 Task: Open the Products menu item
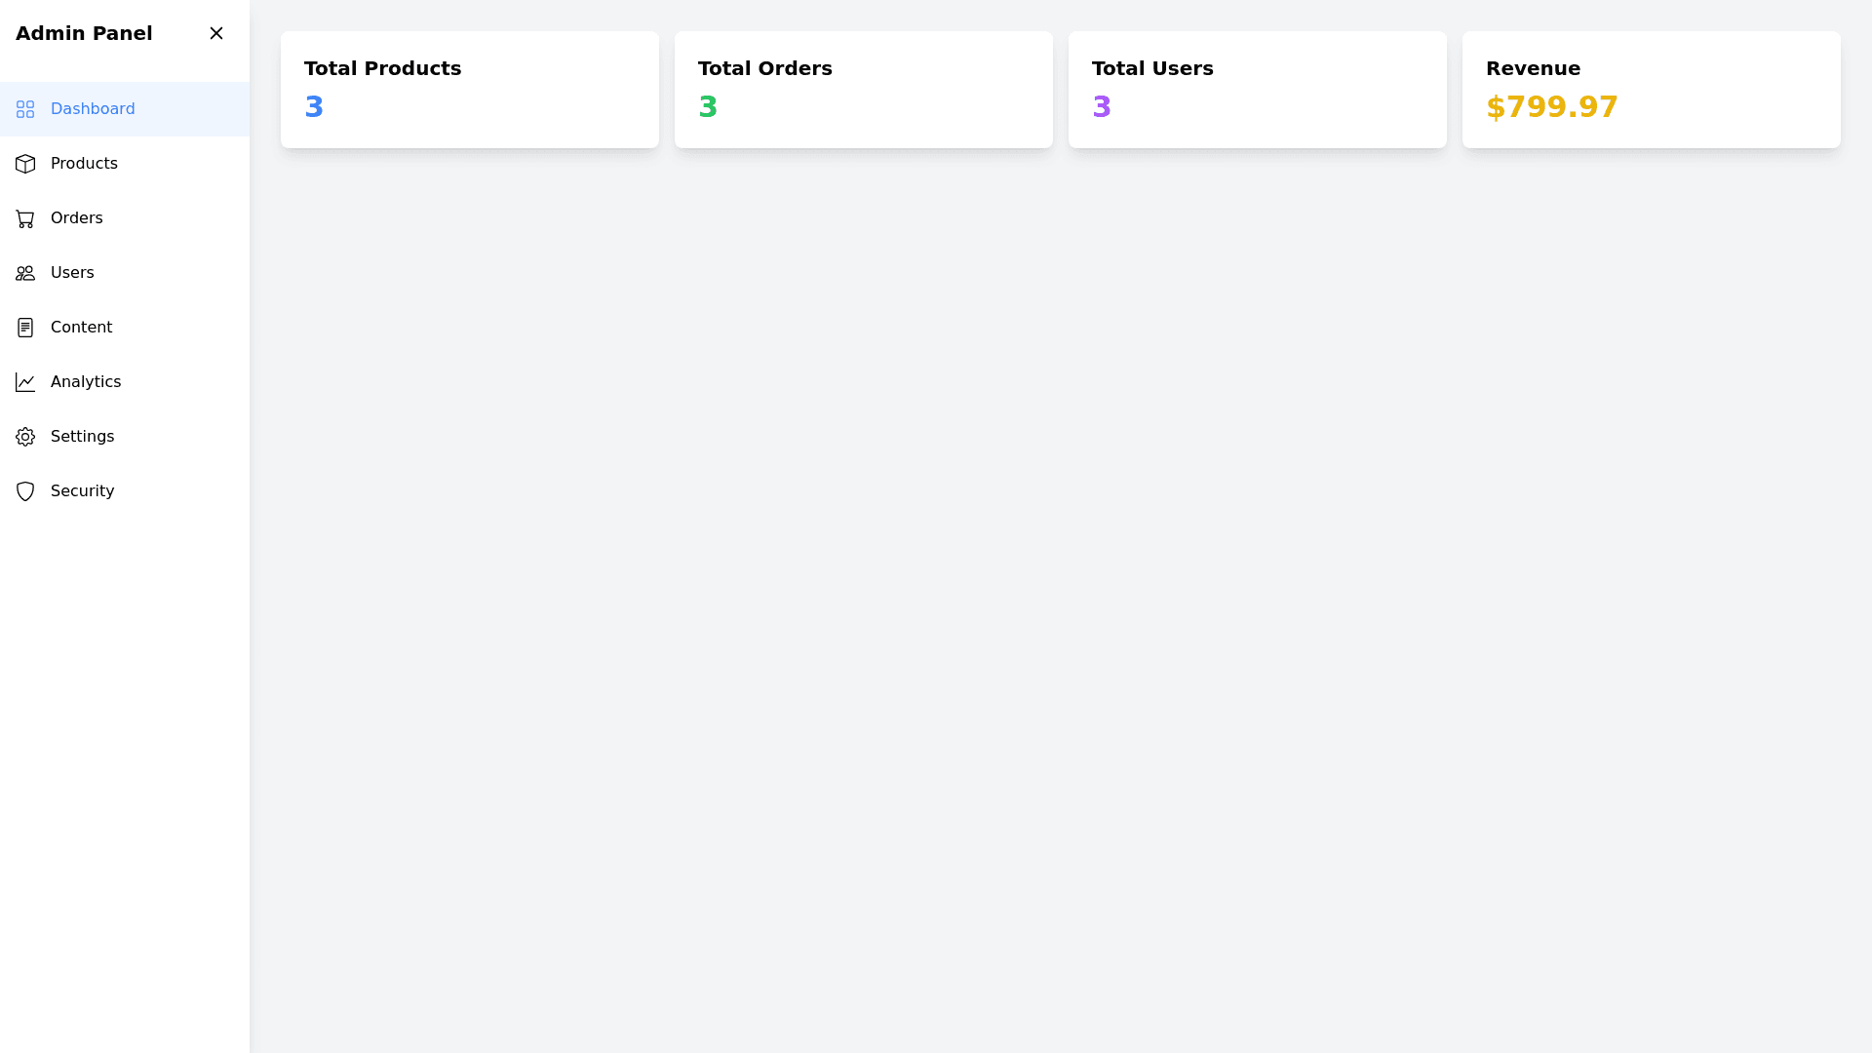tap(84, 164)
